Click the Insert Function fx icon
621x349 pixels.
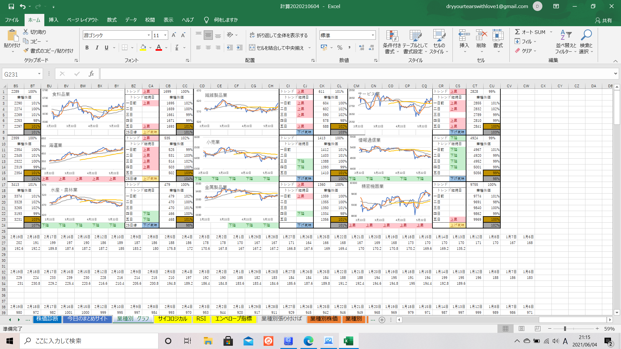point(91,74)
